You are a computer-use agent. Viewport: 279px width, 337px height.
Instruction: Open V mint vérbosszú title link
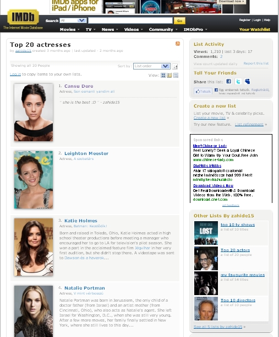pos(89,293)
